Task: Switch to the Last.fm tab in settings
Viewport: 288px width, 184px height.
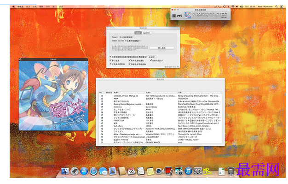Action: click(146, 33)
